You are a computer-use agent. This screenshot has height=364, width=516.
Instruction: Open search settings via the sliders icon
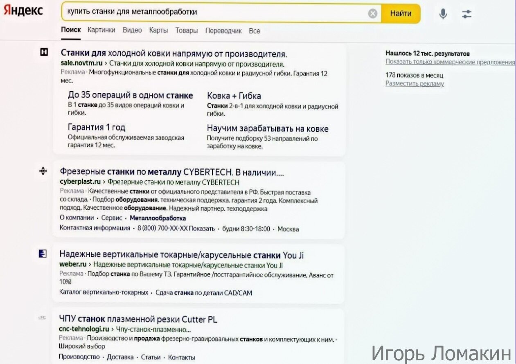click(x=467, y=14)
